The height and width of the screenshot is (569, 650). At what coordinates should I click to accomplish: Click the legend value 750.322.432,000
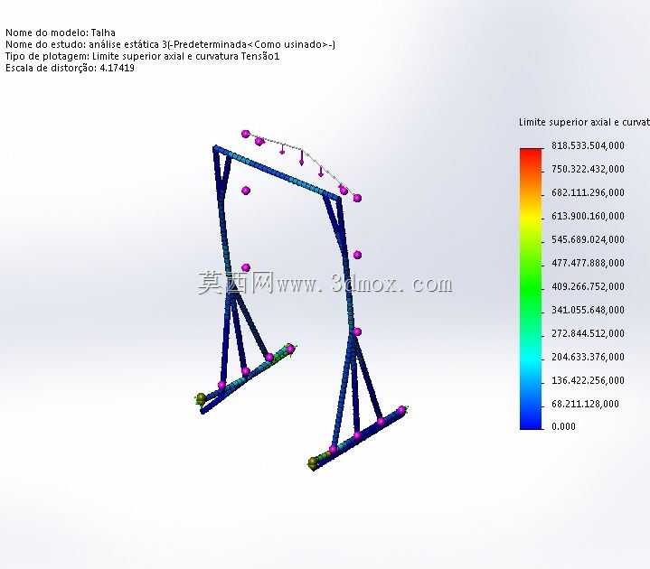click(588, 169)
